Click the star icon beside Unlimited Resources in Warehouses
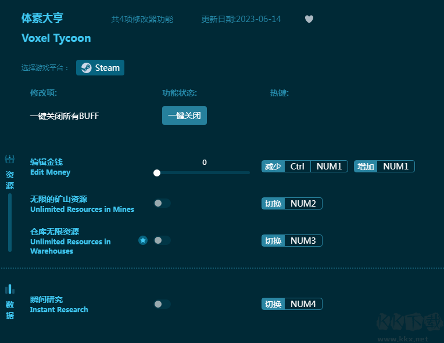Screen dimensions: 444x343 pos(143,240)
